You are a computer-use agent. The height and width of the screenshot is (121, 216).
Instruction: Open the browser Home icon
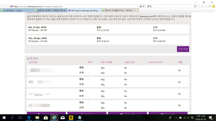point(202,6)
